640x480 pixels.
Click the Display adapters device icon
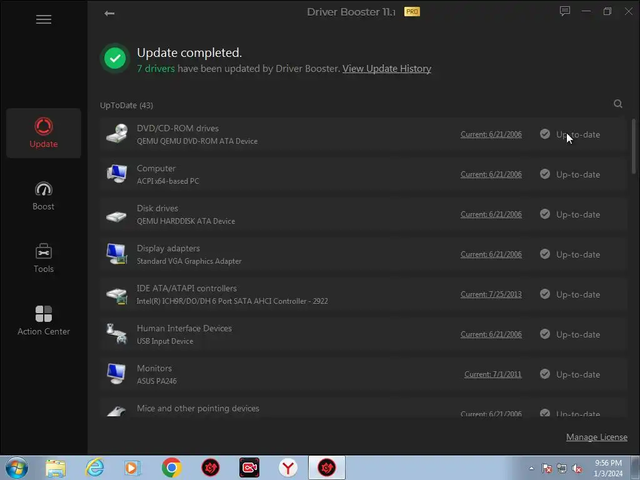tap(117, 254)
